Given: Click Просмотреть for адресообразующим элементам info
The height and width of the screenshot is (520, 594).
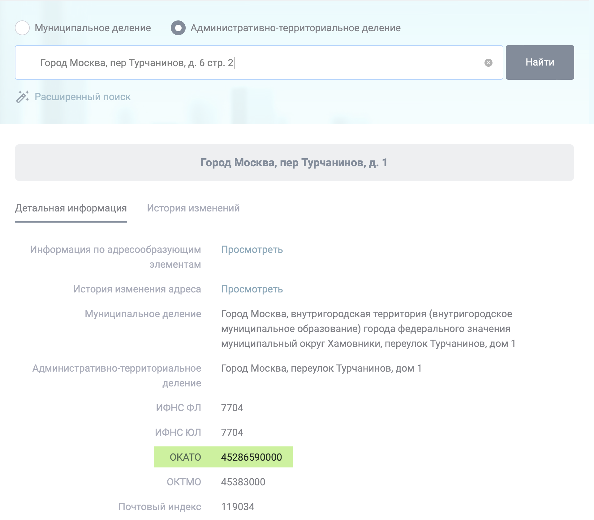Looking at the screenshot, I should point(252,249).
